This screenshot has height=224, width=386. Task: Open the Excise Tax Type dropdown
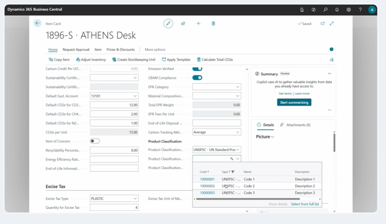(x=135, y=199)
